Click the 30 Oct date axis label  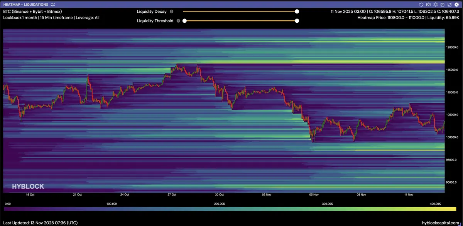(x=220, y=195)
